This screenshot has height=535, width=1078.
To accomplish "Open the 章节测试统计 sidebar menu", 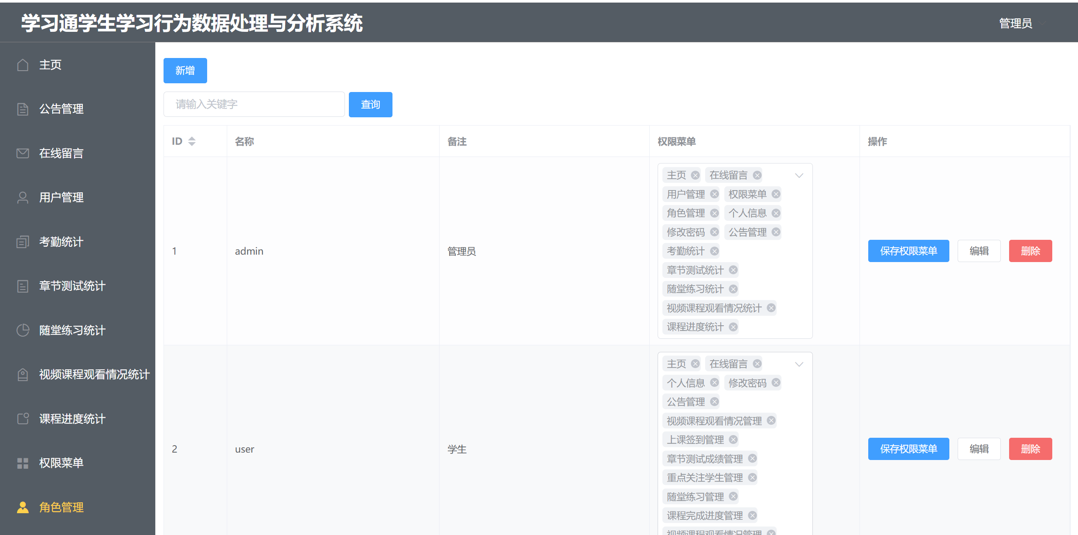I will click(72, 286).
